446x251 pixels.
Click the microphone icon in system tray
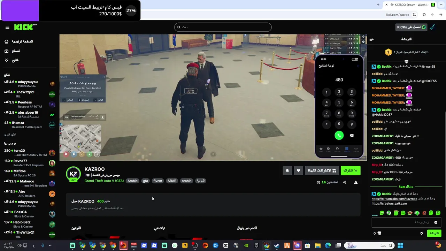coord(43,245)
